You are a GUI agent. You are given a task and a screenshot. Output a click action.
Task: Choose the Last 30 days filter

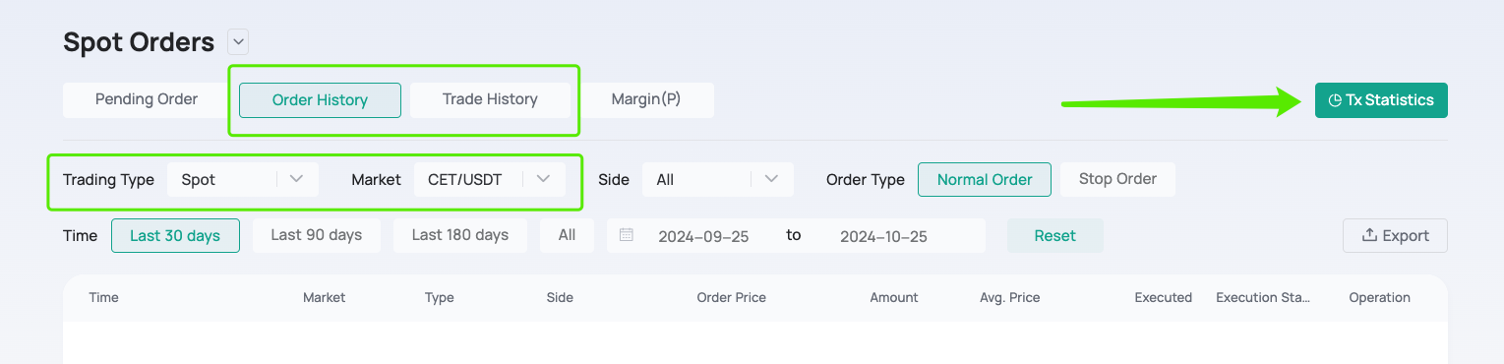pyautogui.click(x=175, y=235)
